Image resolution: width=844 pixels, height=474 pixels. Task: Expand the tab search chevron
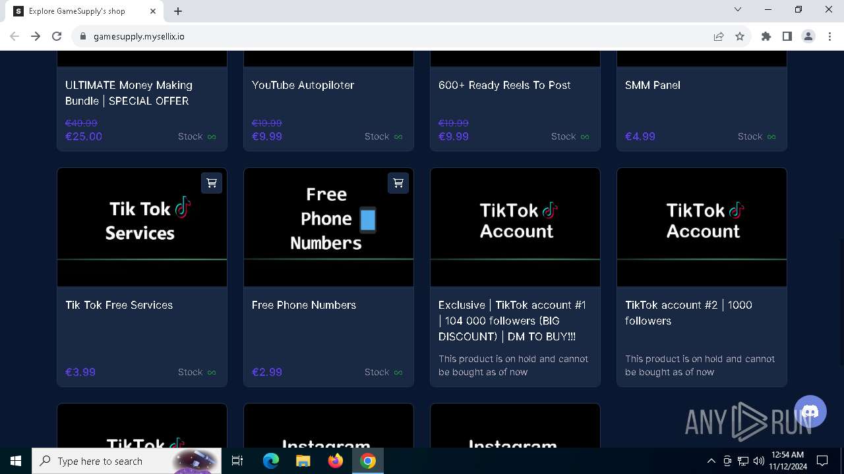[x=738, y=9]
